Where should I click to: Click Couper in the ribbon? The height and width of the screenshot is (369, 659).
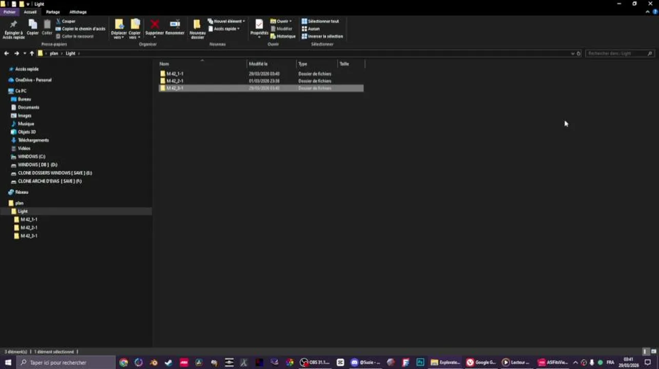click(65, 22)
